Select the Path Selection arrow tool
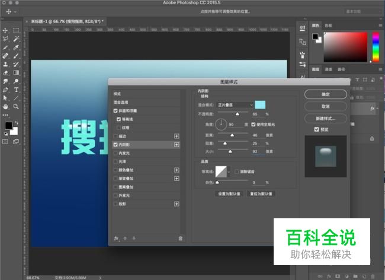 click(5, 98)
